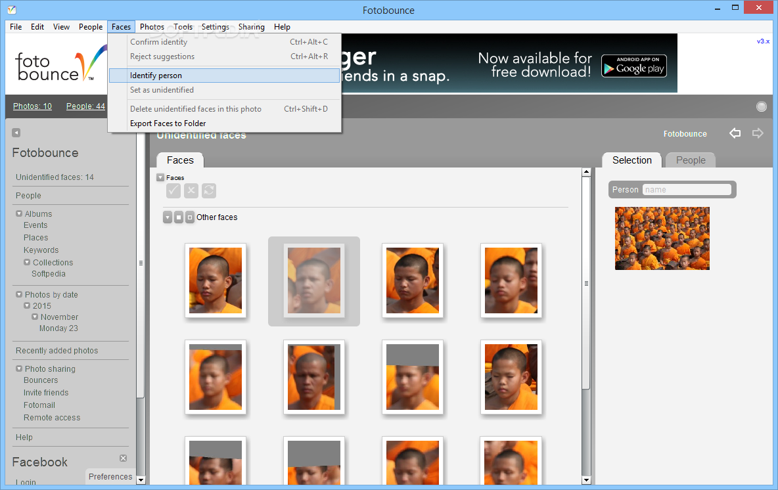
Task: Select the first face thumbnail in top row
Action: (x=216, y=280)
